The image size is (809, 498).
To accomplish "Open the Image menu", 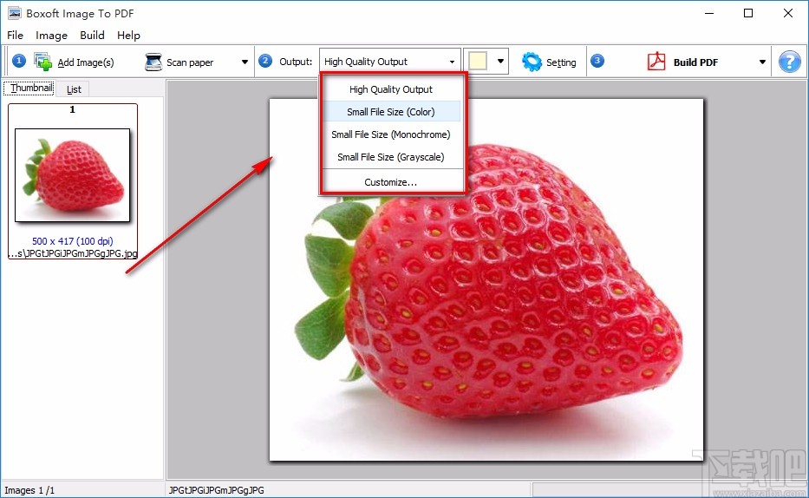I will click(x=51, y=35).
